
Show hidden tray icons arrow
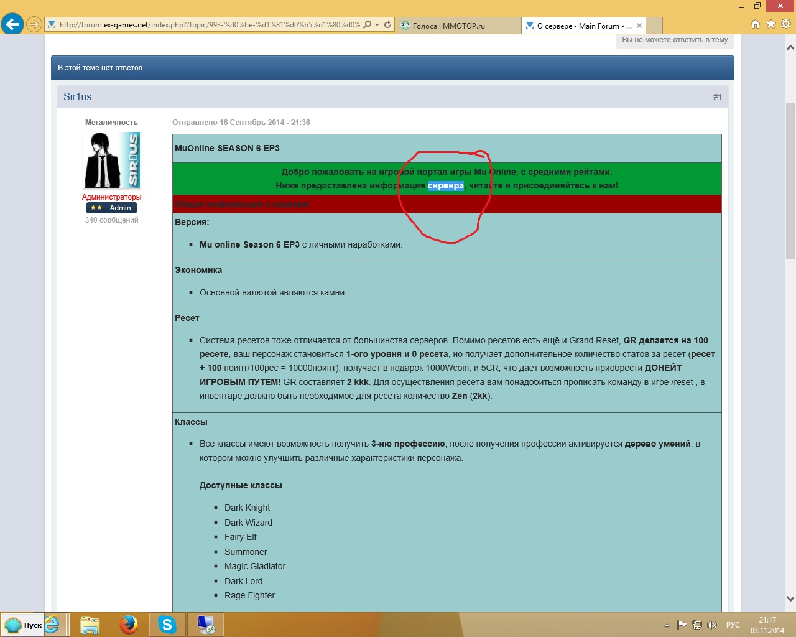[667, 625]
